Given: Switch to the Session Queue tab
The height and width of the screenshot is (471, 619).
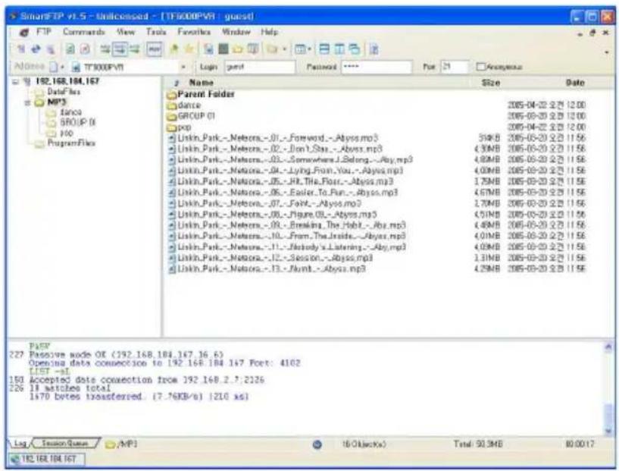Looking at the screenshot, I should (65, 444).
